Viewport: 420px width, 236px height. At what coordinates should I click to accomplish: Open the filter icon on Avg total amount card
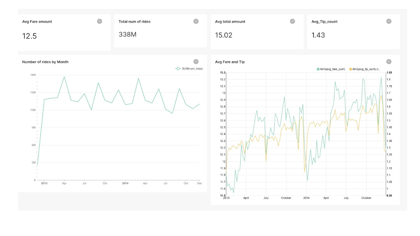pyautogui.click(x=292, y=22)
